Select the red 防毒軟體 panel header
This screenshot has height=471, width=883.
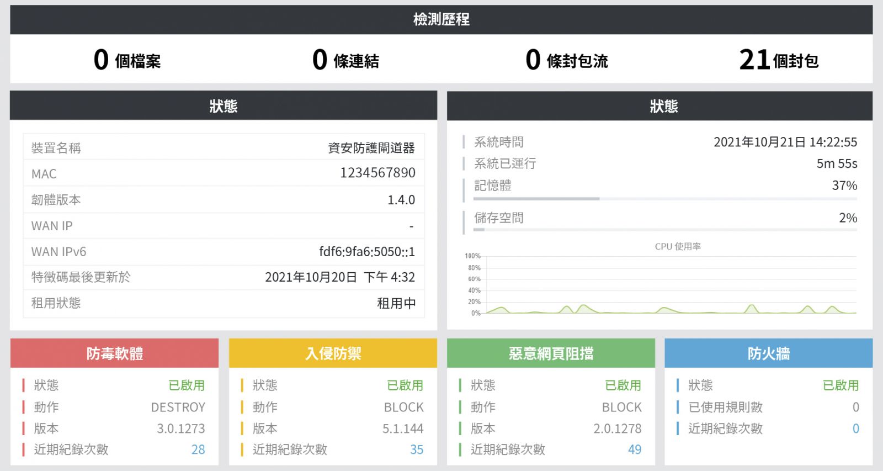pyautogui.click(x=114, y=353)
